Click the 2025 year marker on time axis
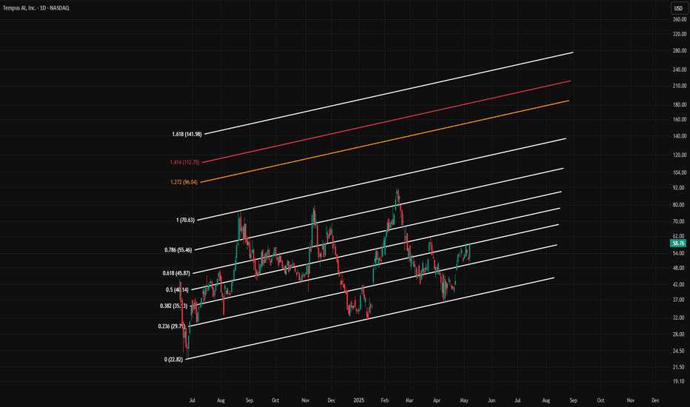690x407 pixels. [x=358, y=400]
